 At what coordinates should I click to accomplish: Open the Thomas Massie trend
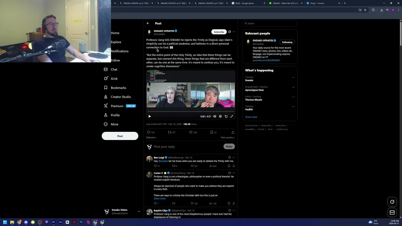click(253, 100)
